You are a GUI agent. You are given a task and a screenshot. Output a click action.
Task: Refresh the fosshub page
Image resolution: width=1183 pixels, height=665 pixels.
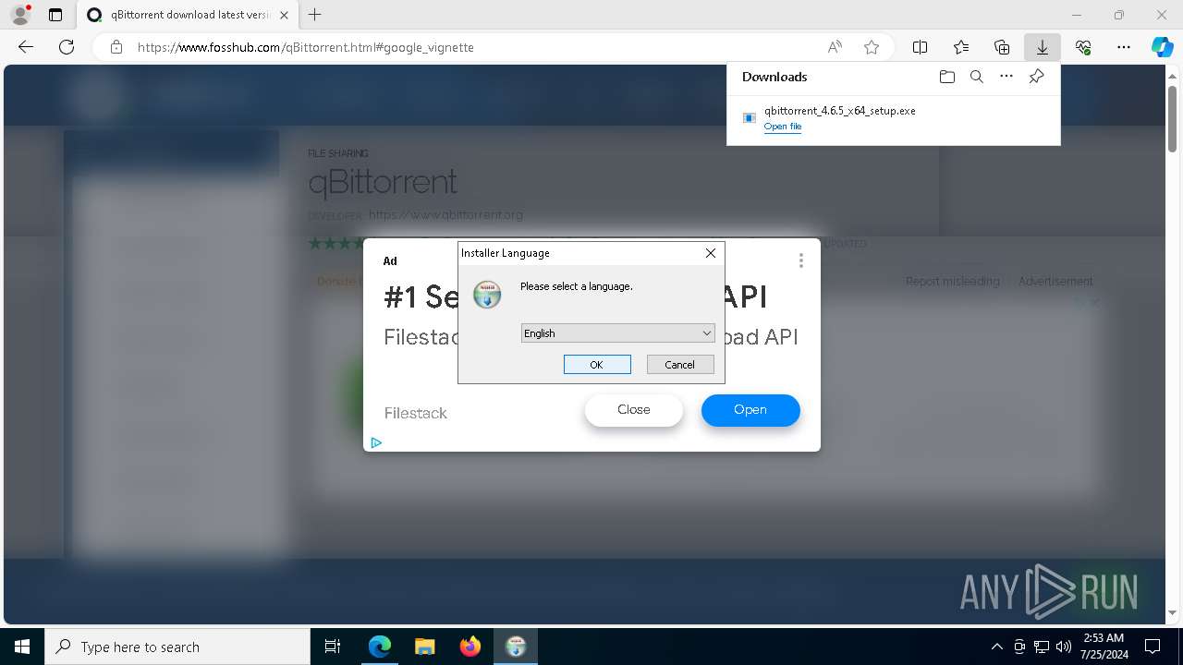click(x=67, y=47)
